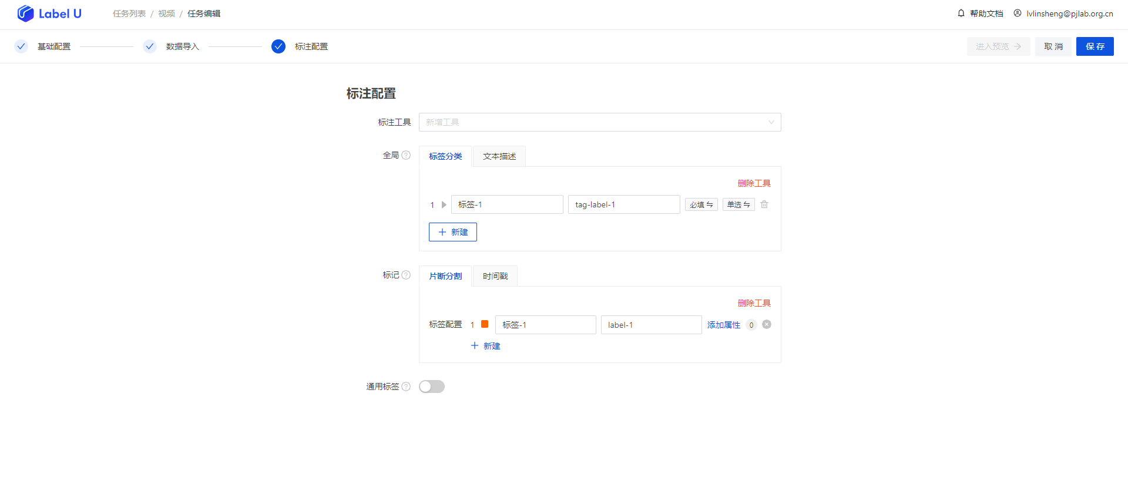Click the 标注配置 step checkmark icon
1128x484 pixels.
(x=278, y=46)
